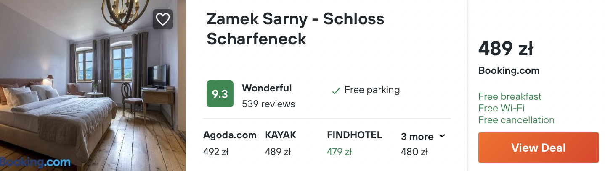
Task: Click the Free parking checkmark icon
Action: (x=336, y=91)
